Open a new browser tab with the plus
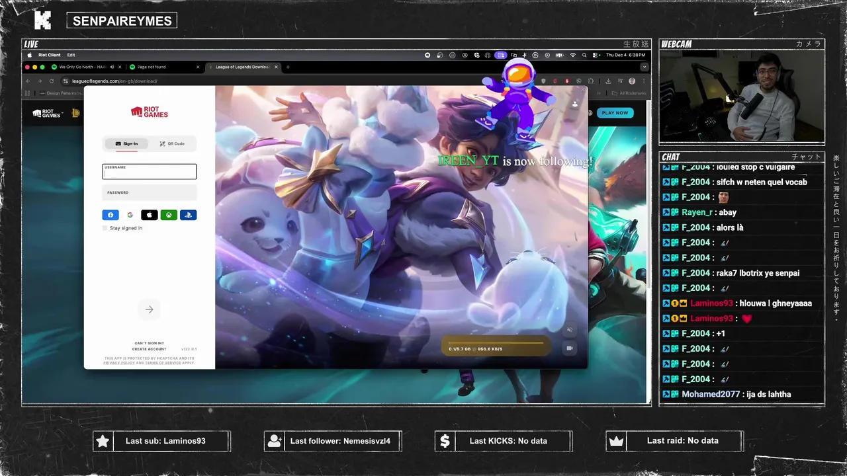847x476 pixels. click(288, 67)
